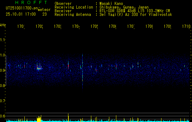
Task: Click the 1708 time axis label
Action: click(x=149, y=26)
